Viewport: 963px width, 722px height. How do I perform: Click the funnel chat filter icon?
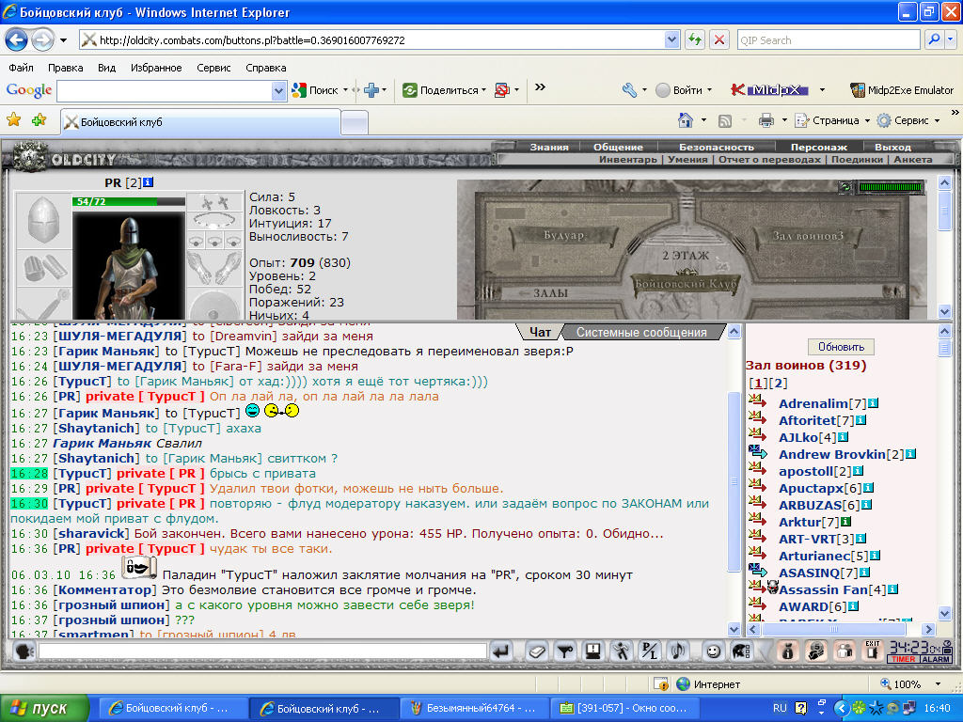565,651
